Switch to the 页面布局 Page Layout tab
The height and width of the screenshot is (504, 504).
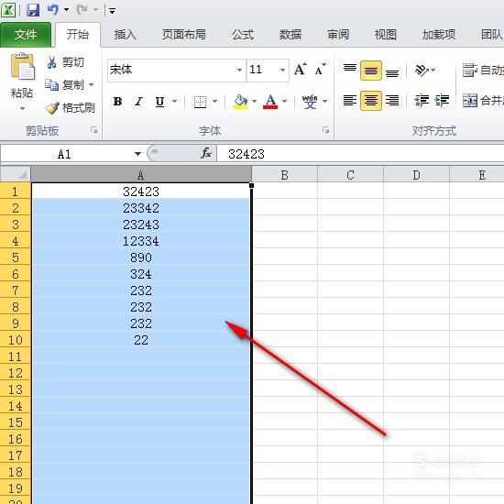184,35
